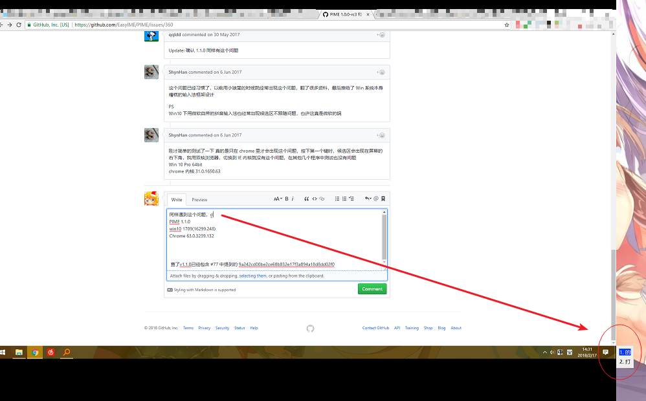
Task: Create a numbered list in the editor
Action: click(344, 199)
